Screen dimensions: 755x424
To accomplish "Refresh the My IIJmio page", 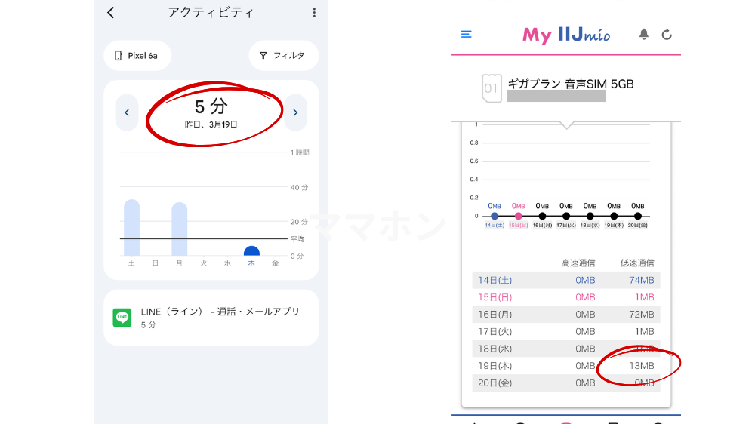I will pyautogui.click(x=667, y=34).
